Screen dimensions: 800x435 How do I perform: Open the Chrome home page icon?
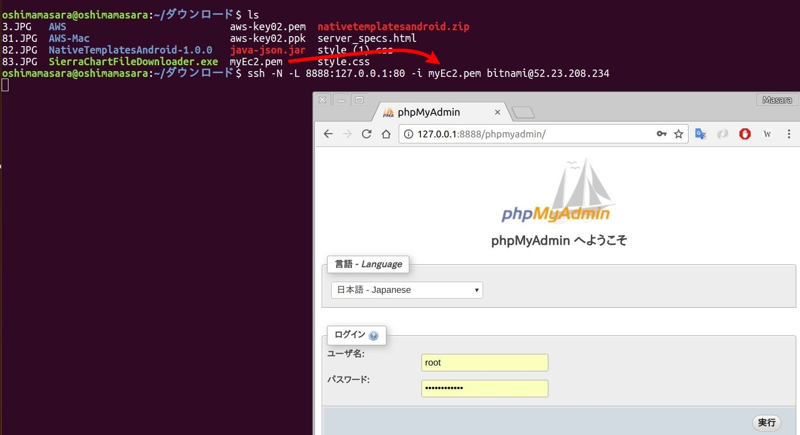386,134
